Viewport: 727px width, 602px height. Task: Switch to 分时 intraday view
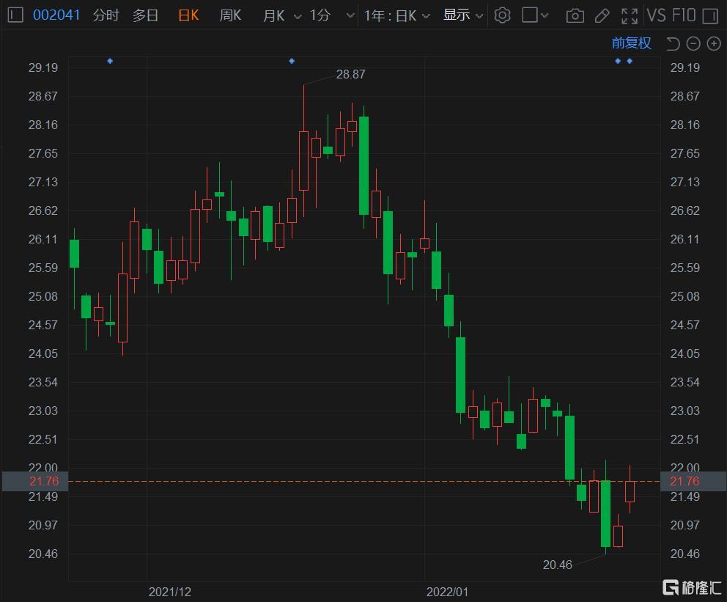click(x=106, y=15)
